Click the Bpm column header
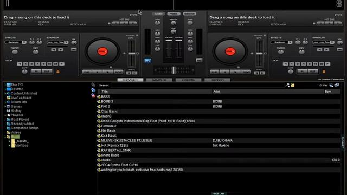Screen dimensions: 347x195 click(x=332, y=92)
